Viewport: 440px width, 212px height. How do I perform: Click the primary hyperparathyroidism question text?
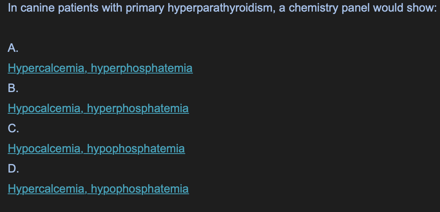[222, 8]
